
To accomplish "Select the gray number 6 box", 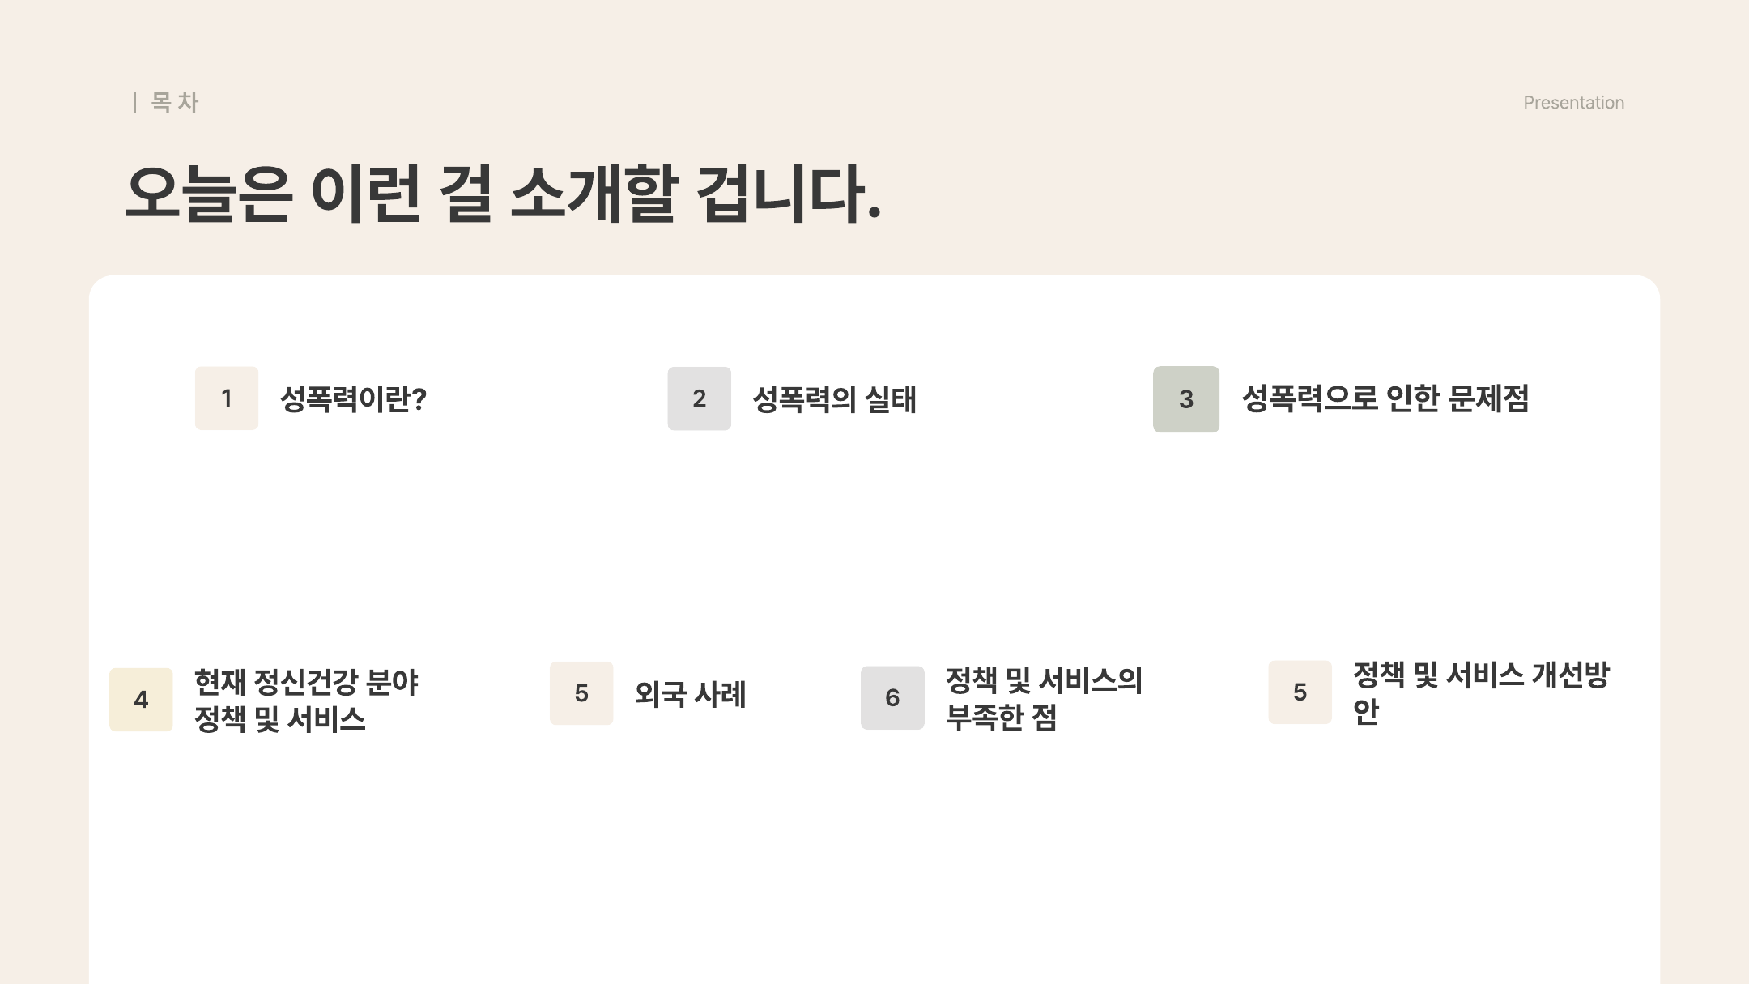I will [892, 697].
